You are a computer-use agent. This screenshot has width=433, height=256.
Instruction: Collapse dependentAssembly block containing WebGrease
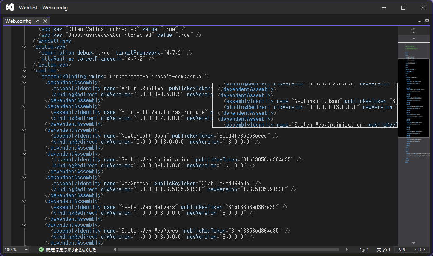click(24, 178)
